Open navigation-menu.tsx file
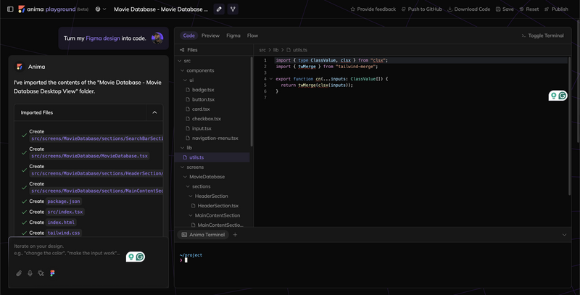 pos(215,138)
